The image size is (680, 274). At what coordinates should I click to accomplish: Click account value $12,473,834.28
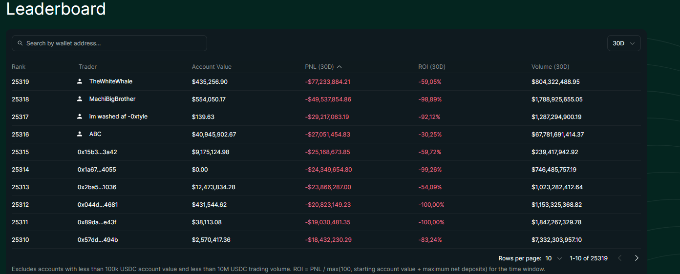pos(213,187)
